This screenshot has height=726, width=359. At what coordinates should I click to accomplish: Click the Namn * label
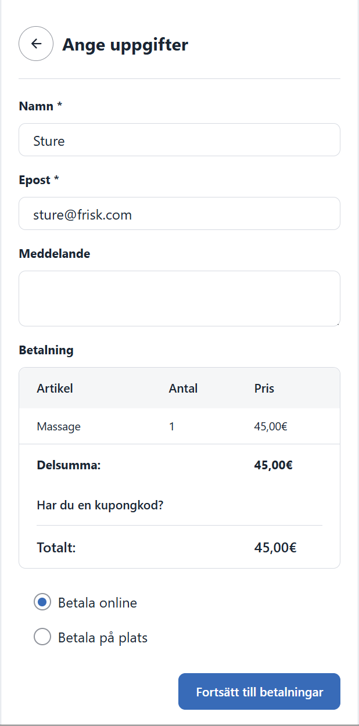pos(41,106)
